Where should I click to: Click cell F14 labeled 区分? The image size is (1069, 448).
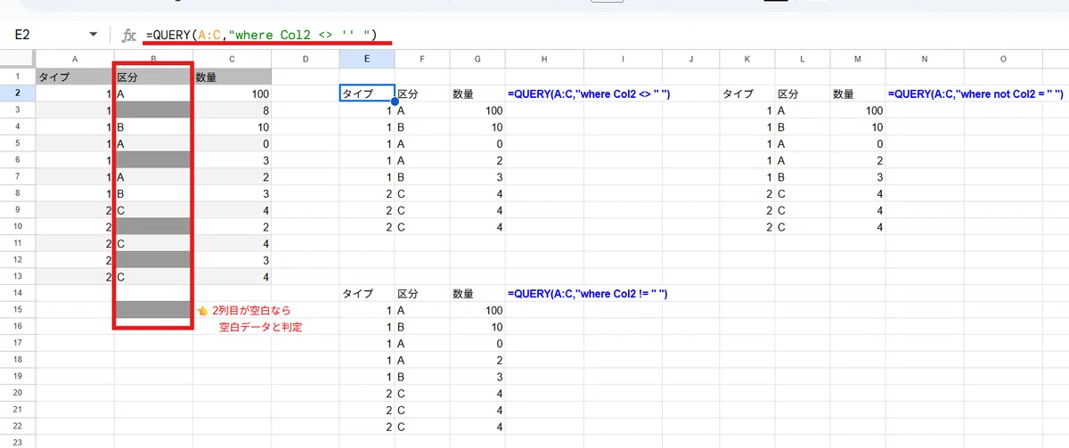coord(422,292)
